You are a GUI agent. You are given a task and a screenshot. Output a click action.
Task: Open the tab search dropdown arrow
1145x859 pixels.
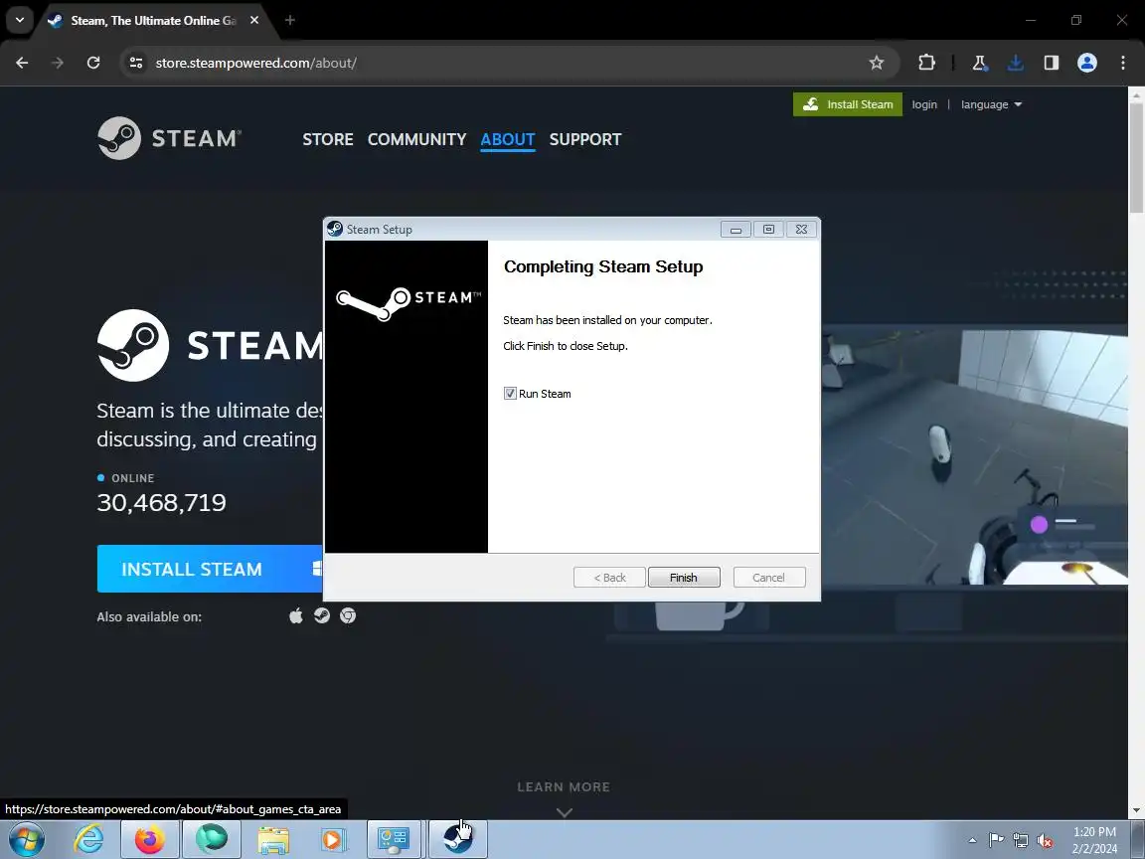20,21
